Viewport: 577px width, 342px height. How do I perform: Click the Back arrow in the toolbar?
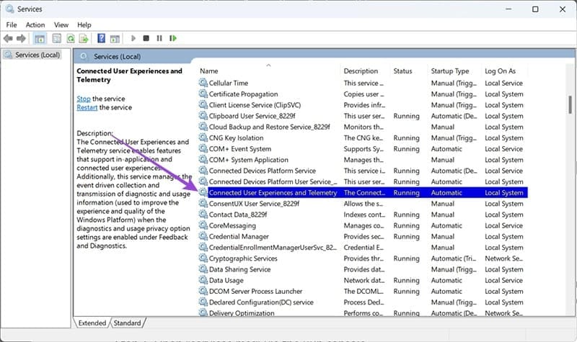click(x=8, y=38)
